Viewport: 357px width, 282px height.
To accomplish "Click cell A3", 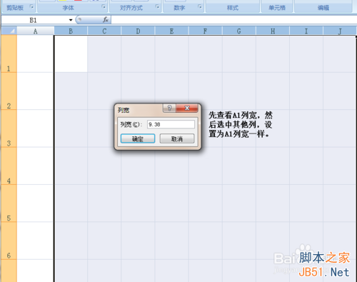I will point(35,129).
